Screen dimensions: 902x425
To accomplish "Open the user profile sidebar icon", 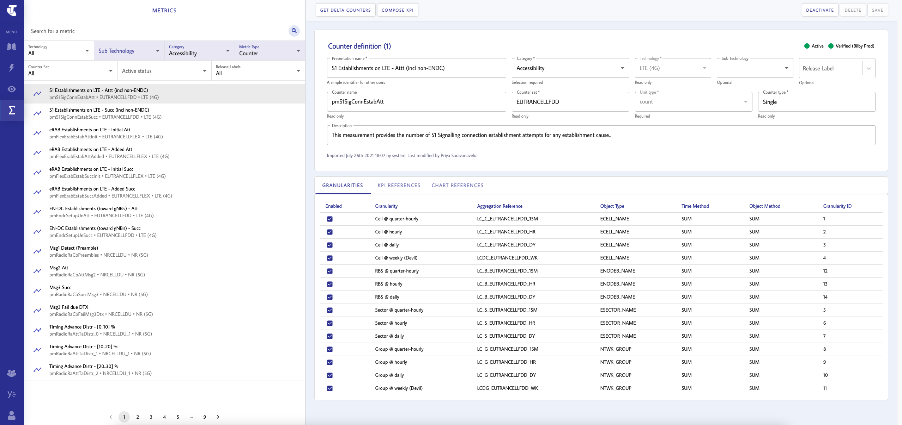I will coord(12,415).
